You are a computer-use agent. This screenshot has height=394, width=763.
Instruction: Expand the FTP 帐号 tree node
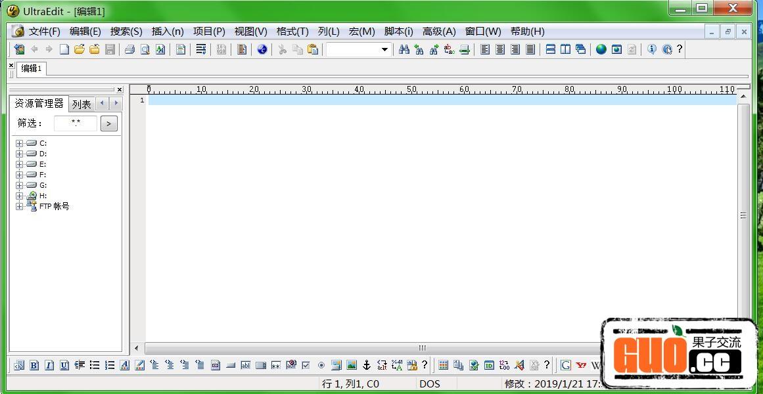(20, 206)
